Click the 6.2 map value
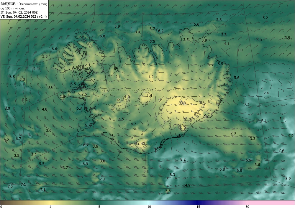The width and height of the screenshot is (295, 209). (161, 31)
